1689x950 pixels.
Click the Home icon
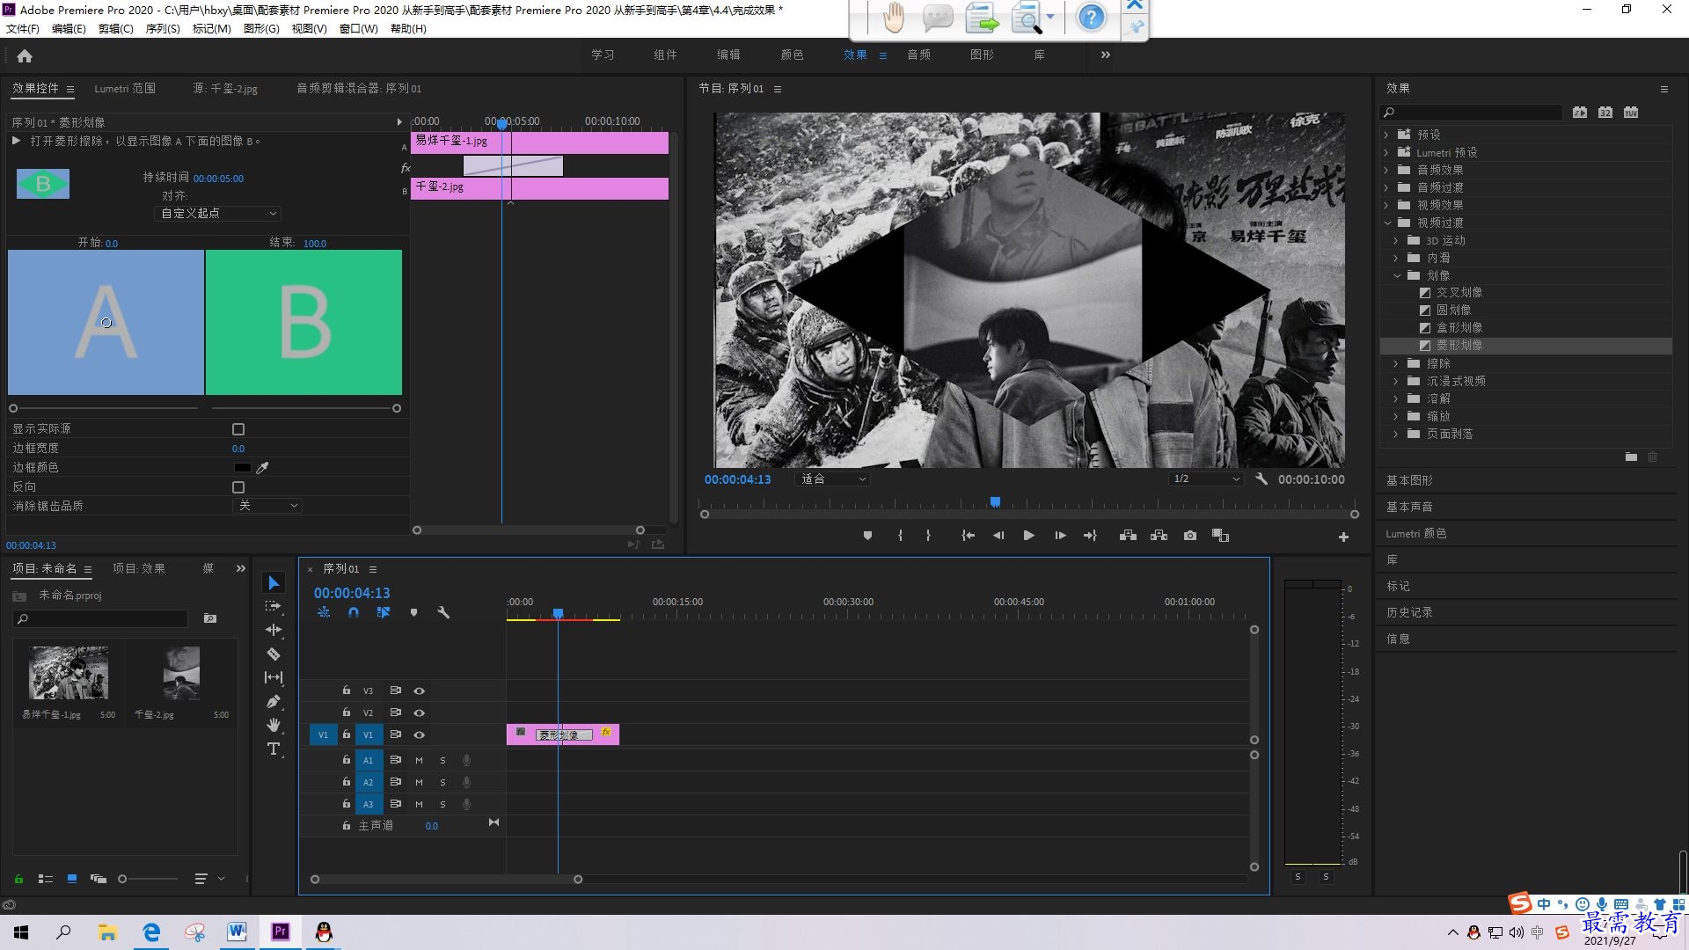[x=25, y=55]
